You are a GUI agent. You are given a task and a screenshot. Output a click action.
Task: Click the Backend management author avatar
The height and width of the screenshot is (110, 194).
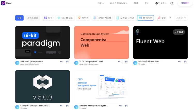(76, 107)
